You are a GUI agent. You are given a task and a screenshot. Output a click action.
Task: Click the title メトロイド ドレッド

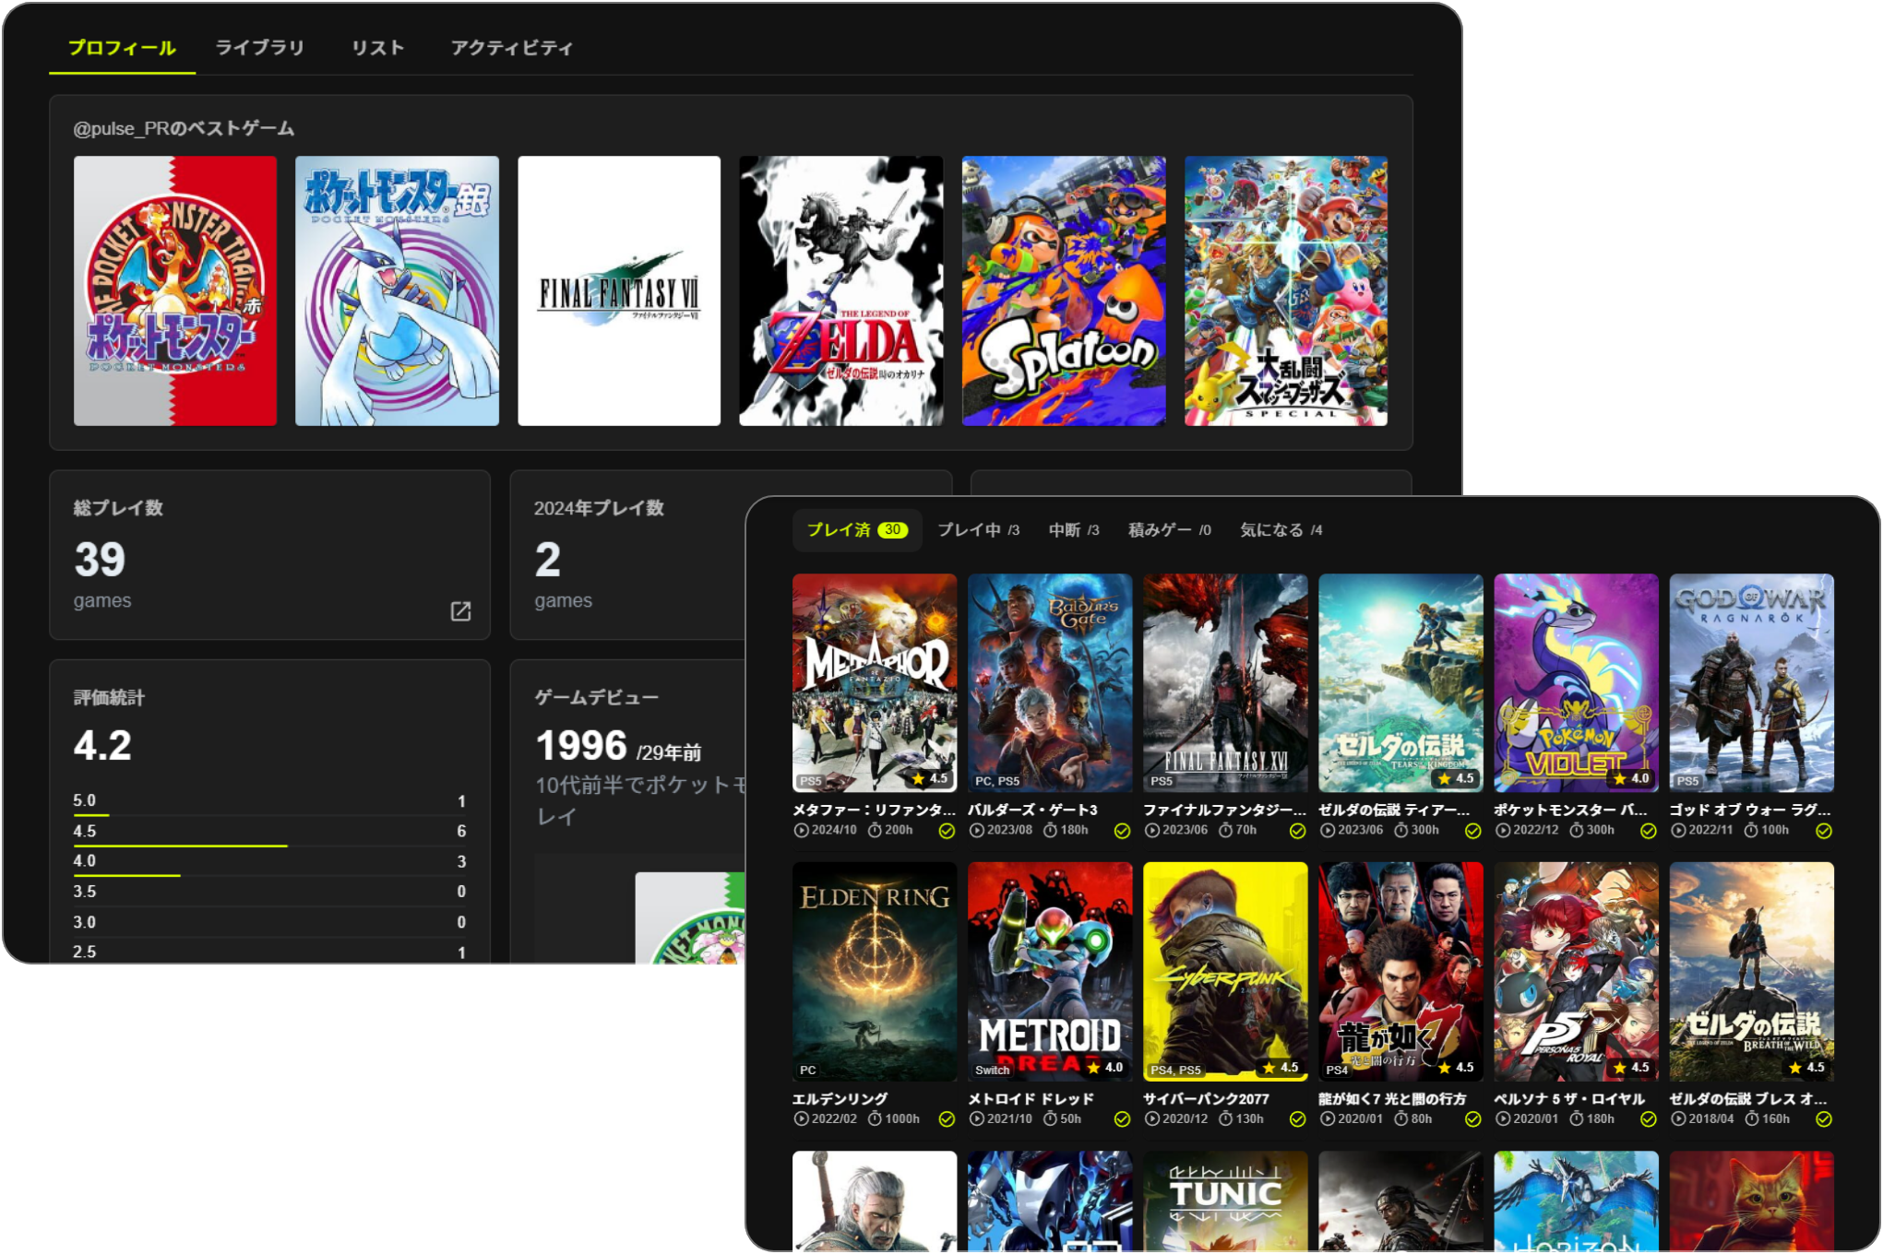1031,1099
